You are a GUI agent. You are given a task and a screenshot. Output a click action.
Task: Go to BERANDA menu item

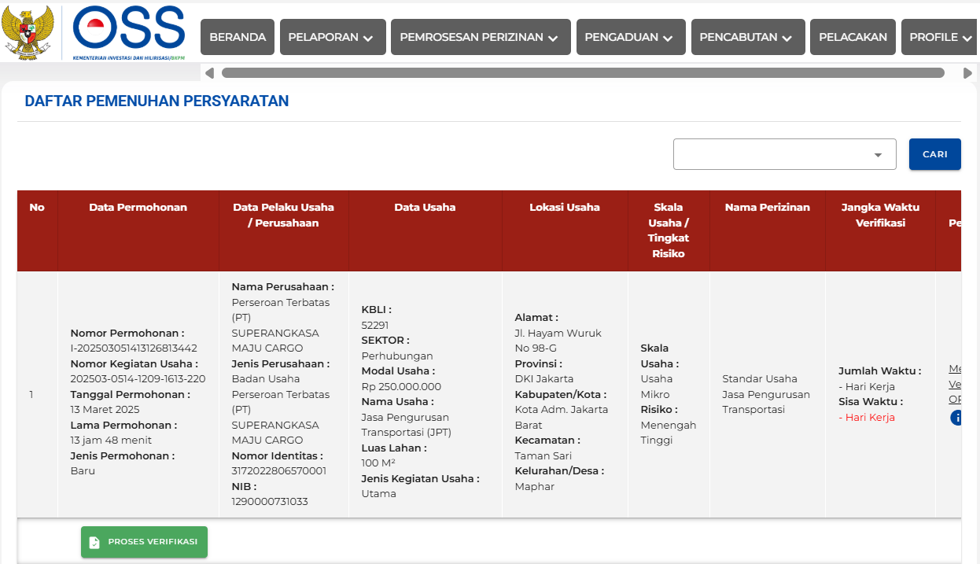238,37
